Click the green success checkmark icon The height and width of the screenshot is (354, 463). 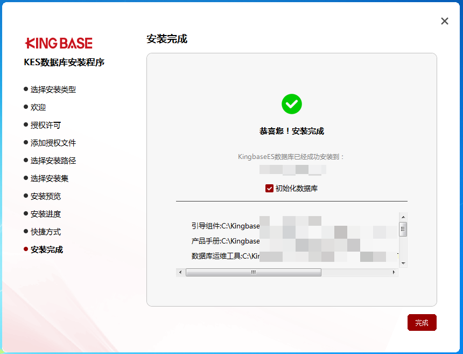(291, 104)
